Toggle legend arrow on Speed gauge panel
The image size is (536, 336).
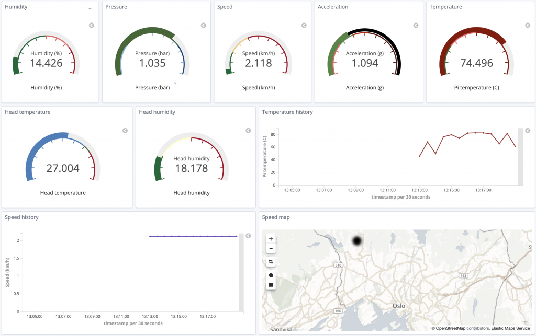coord(304,25)
